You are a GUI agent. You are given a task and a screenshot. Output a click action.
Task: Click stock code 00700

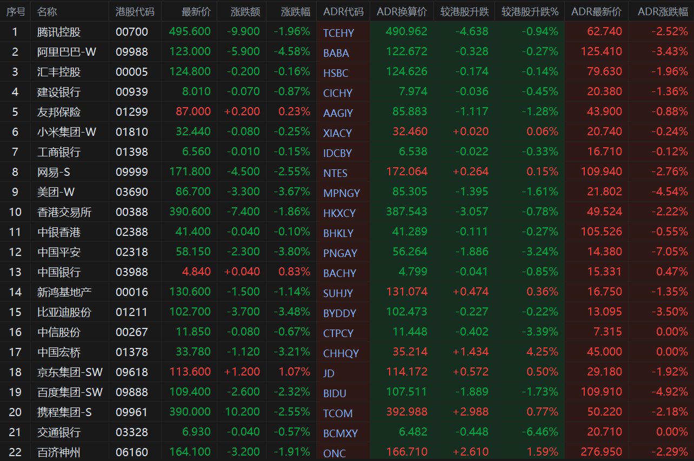pyautogui.click(x=131, y=32)
